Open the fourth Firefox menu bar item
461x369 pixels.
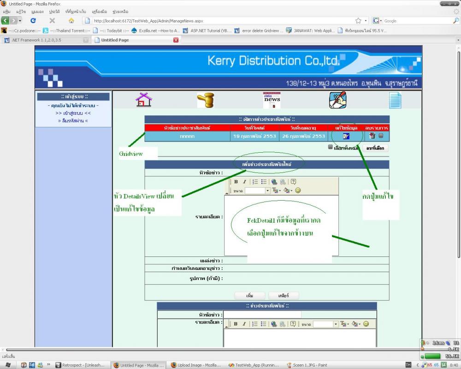tap(54, 12)
